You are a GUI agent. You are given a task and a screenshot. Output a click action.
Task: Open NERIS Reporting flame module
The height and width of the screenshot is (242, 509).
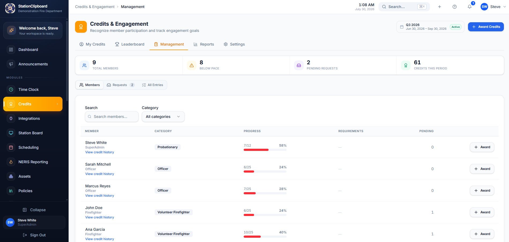point(33,162)
